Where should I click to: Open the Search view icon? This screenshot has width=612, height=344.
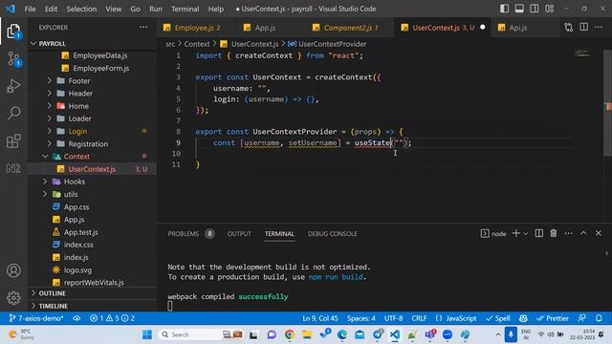pyautogui.click(x=13, y=114)
